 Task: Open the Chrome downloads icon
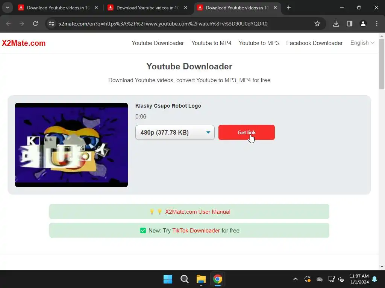point(336,24)
